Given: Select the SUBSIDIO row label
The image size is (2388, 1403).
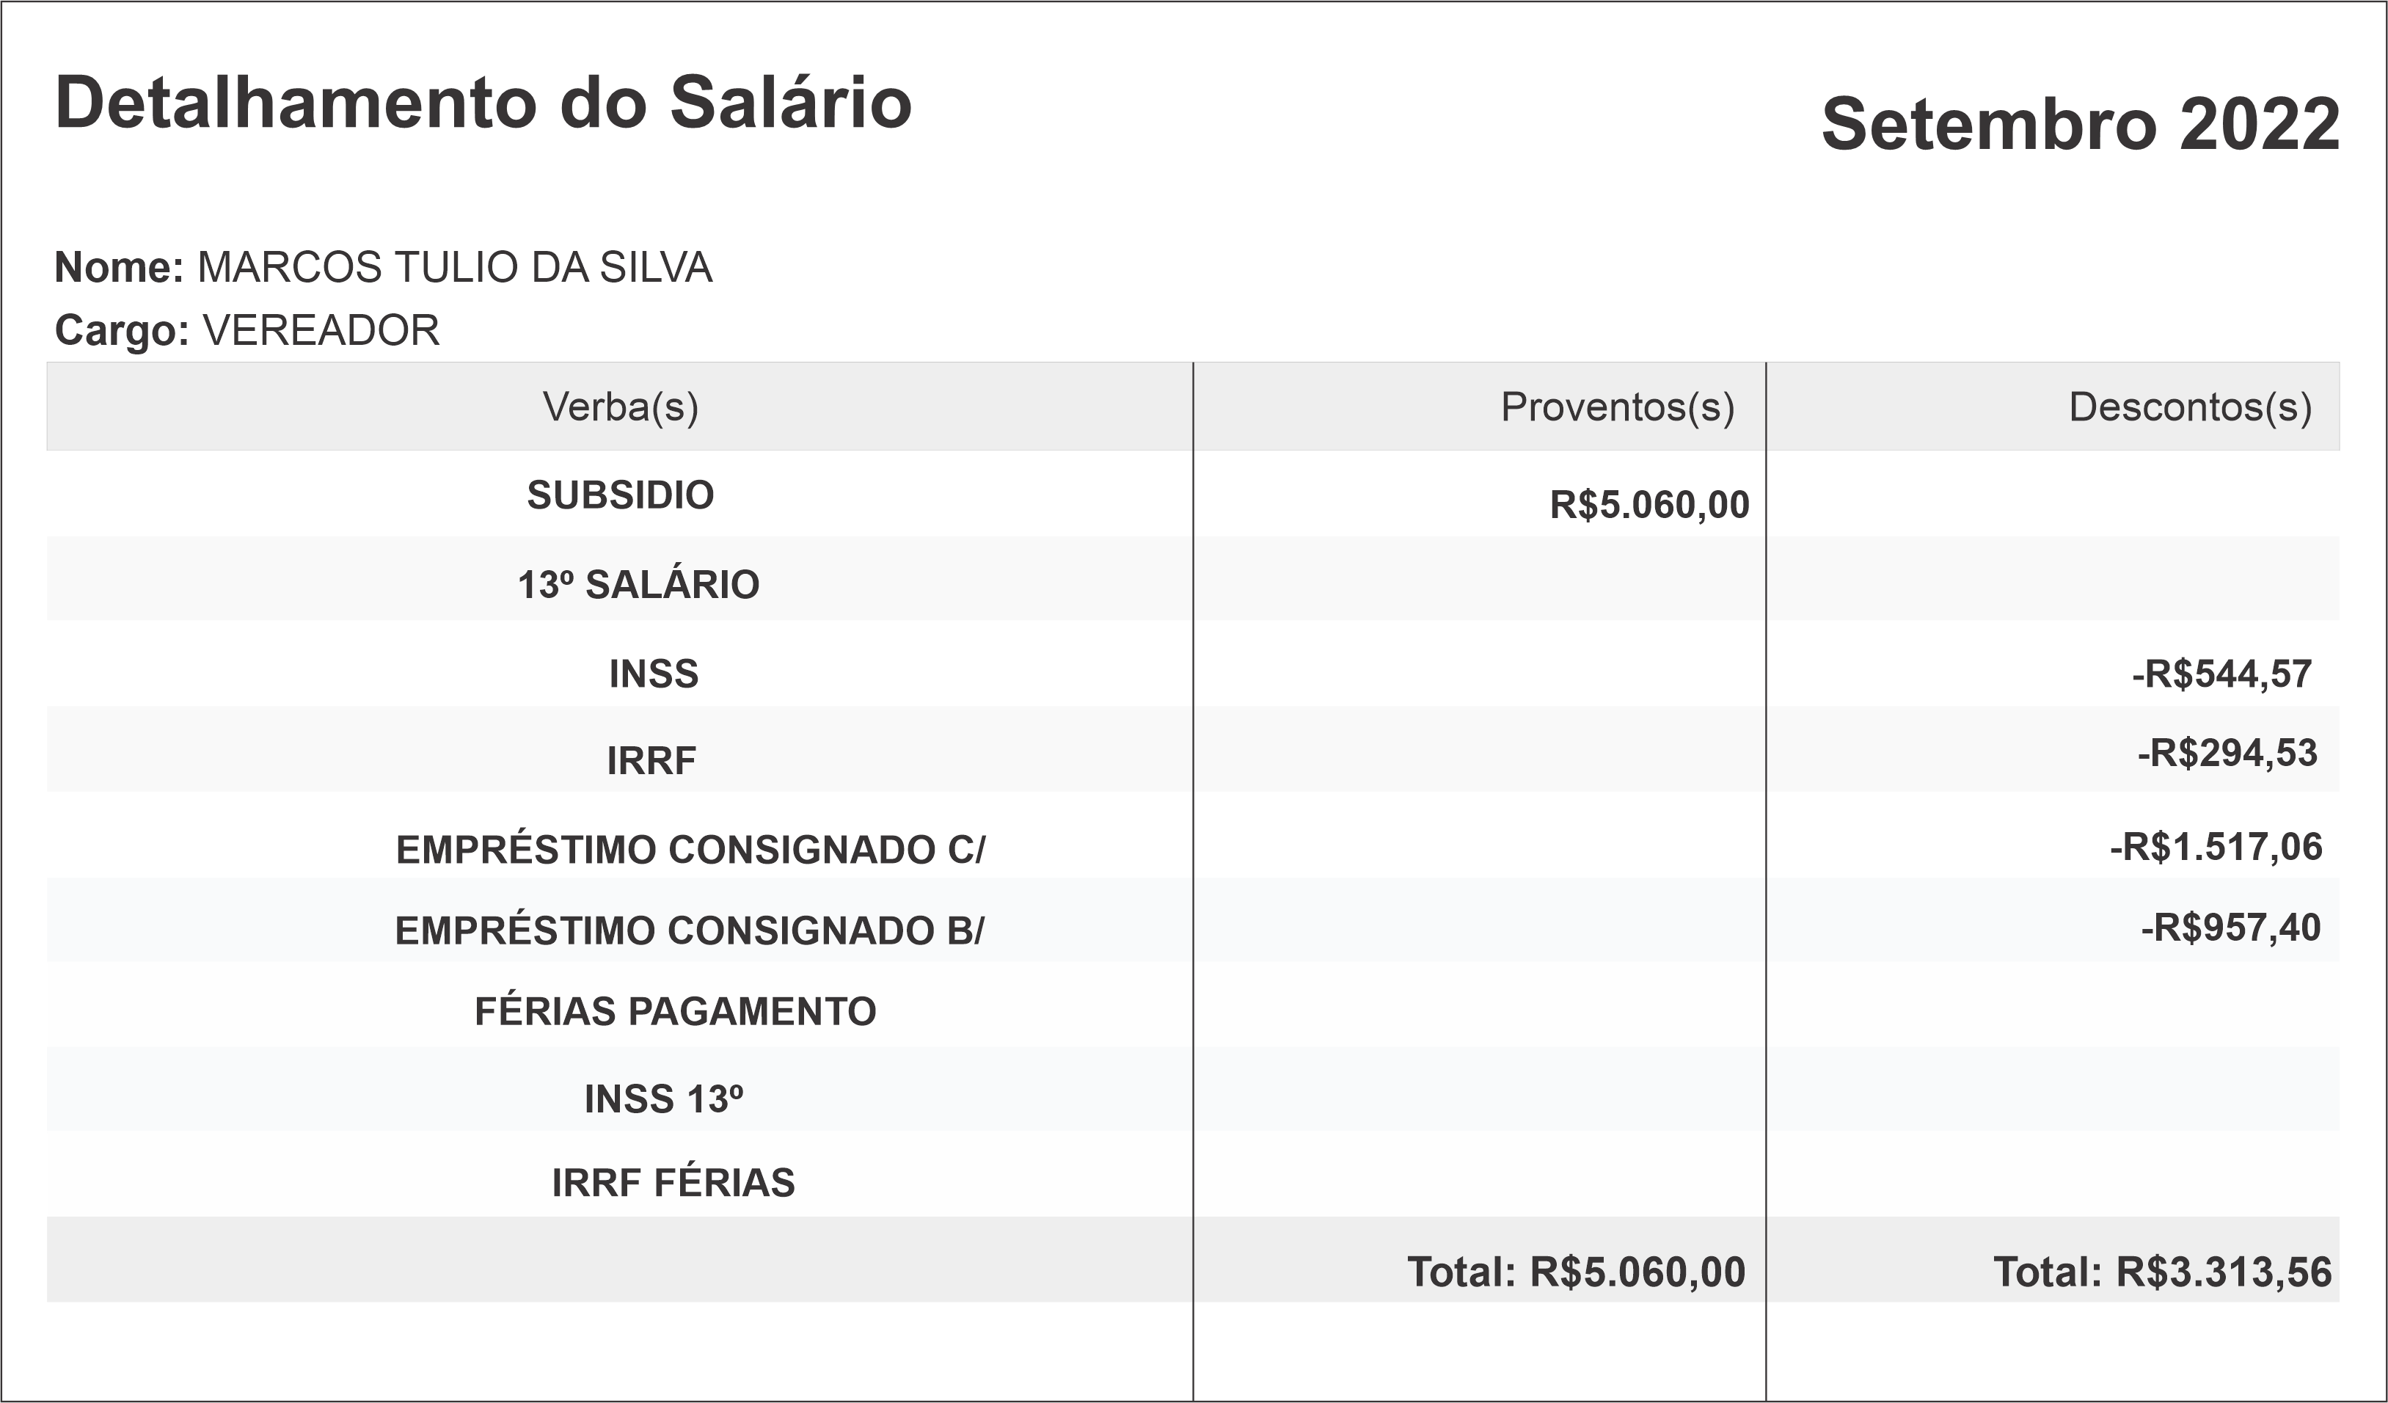Looking at the screenshot, I should (620, 495).
